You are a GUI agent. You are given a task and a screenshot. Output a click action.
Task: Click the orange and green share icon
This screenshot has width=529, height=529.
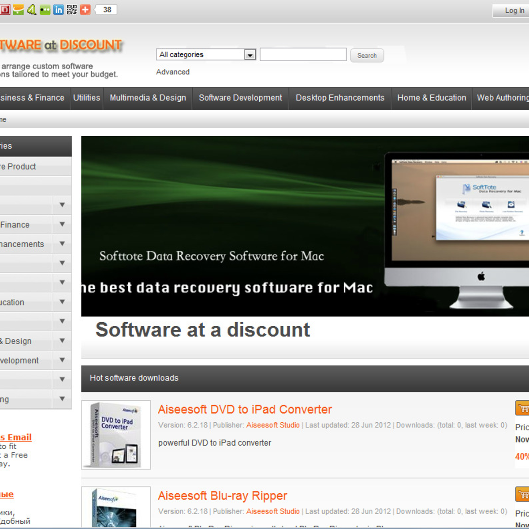click(19, 10)
